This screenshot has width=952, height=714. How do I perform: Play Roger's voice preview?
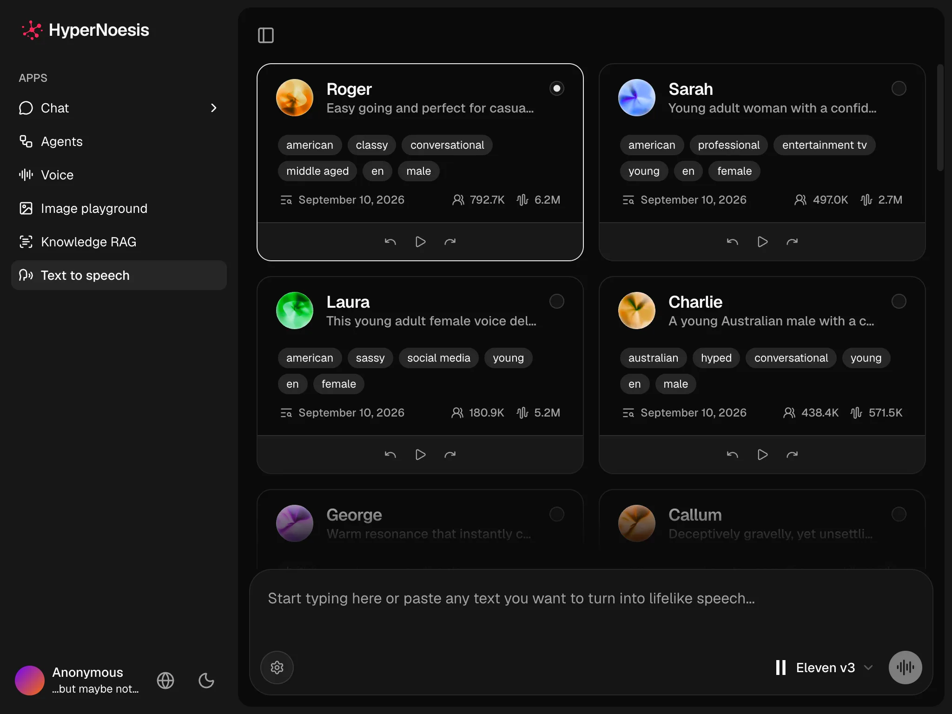pyautogui.click(x=420, y=242)
